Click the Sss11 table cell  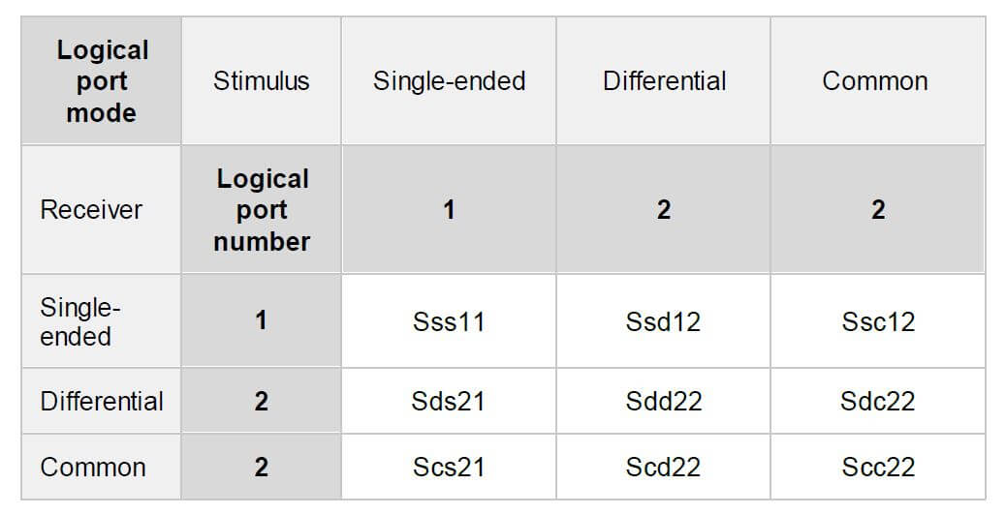(x=449, y=321)
